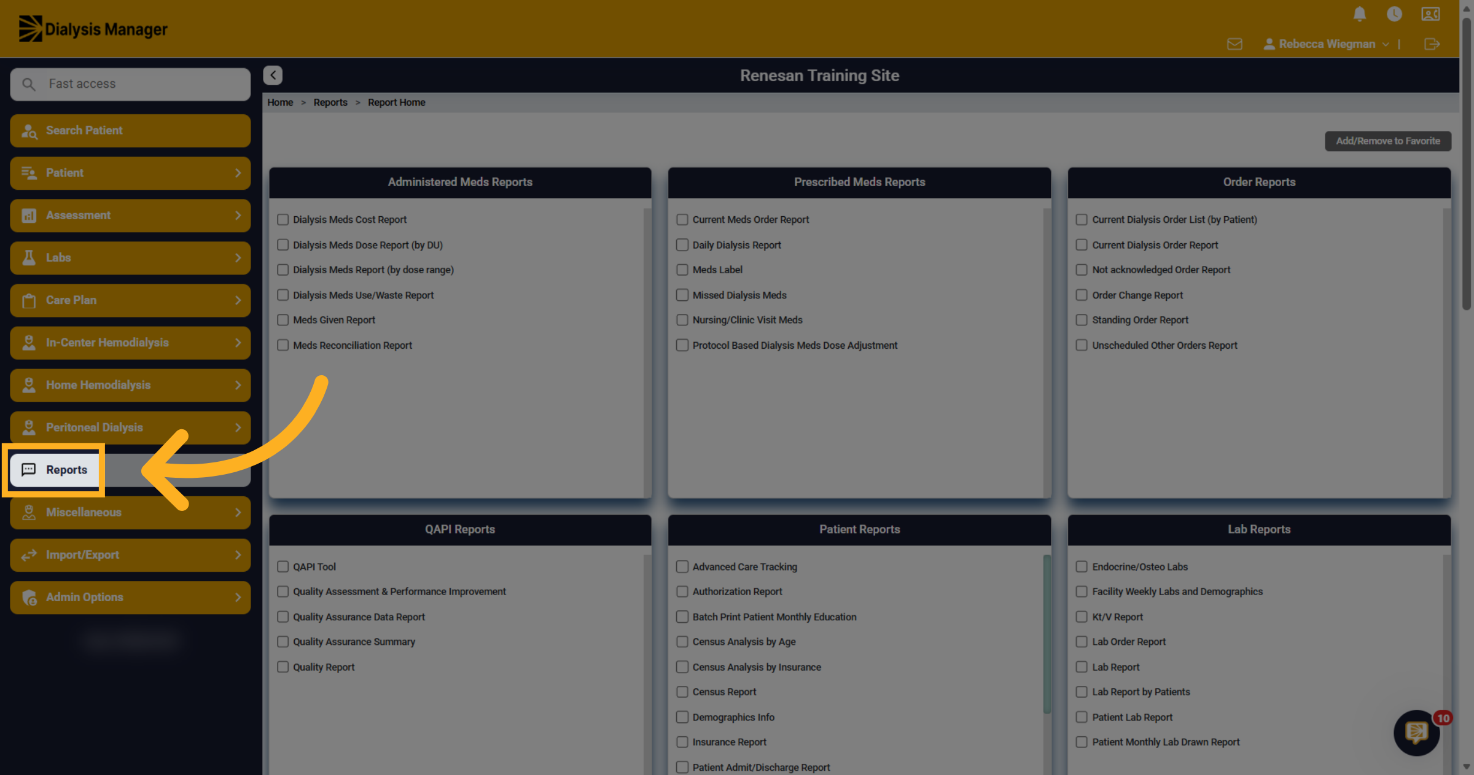
Task: Click the clock icon in header
Action: (x=1394, y=14)
